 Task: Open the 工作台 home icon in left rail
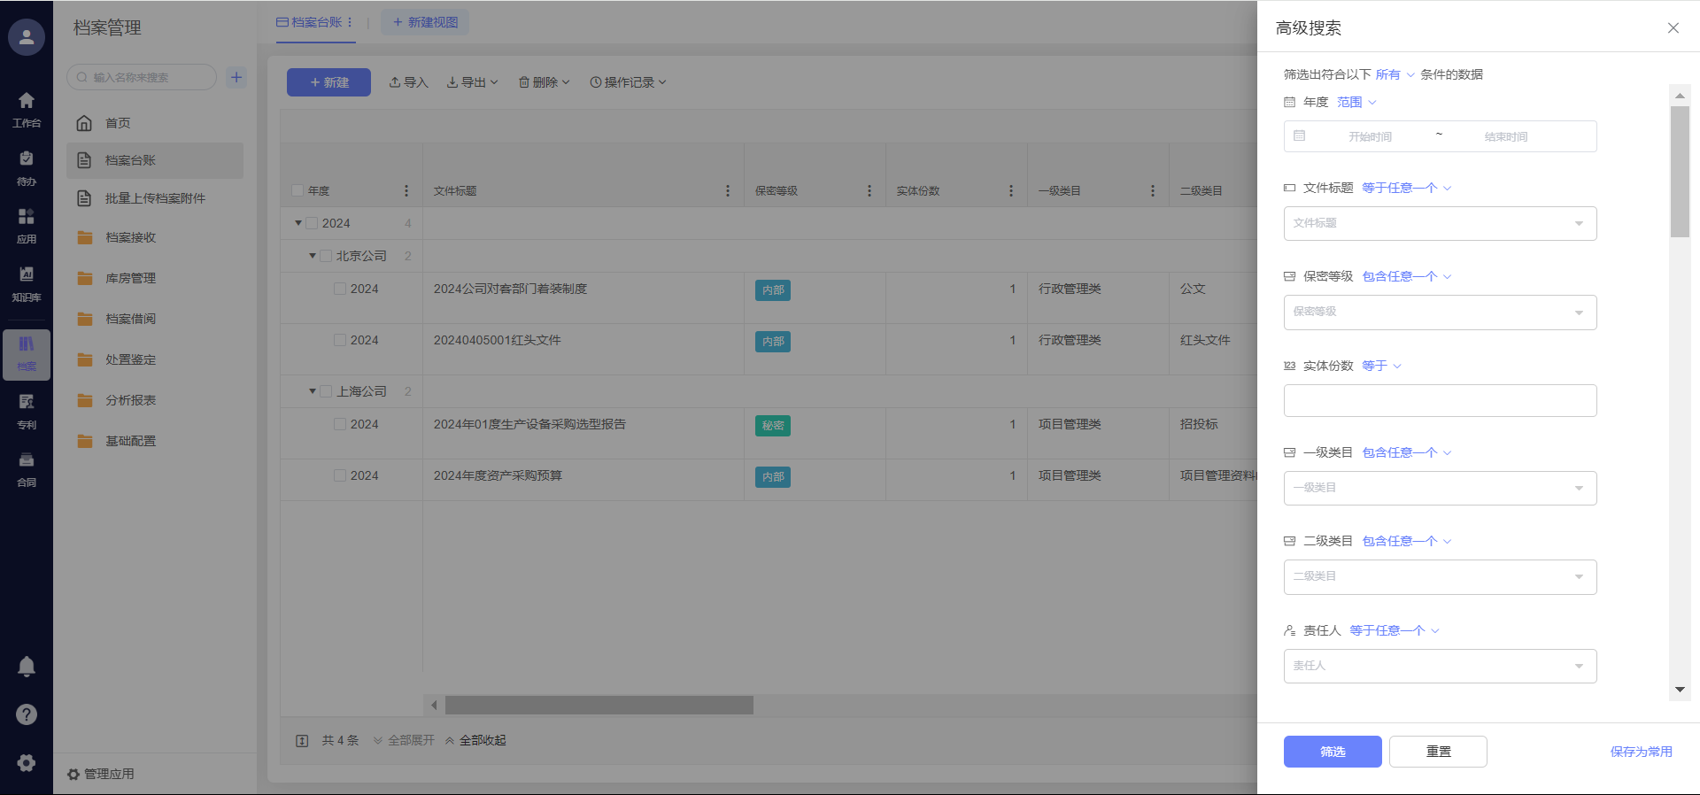pos(27,109)
